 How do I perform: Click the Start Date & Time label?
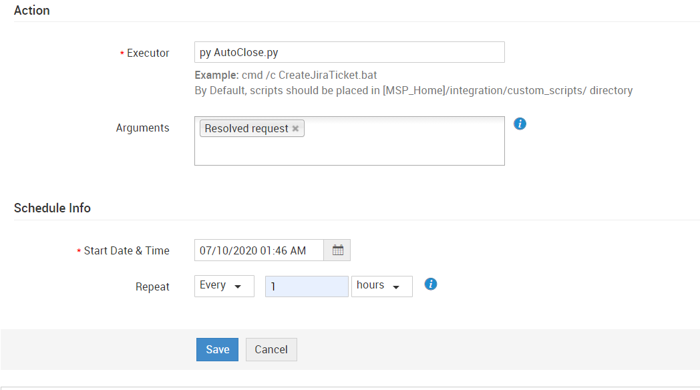point(126,251)
